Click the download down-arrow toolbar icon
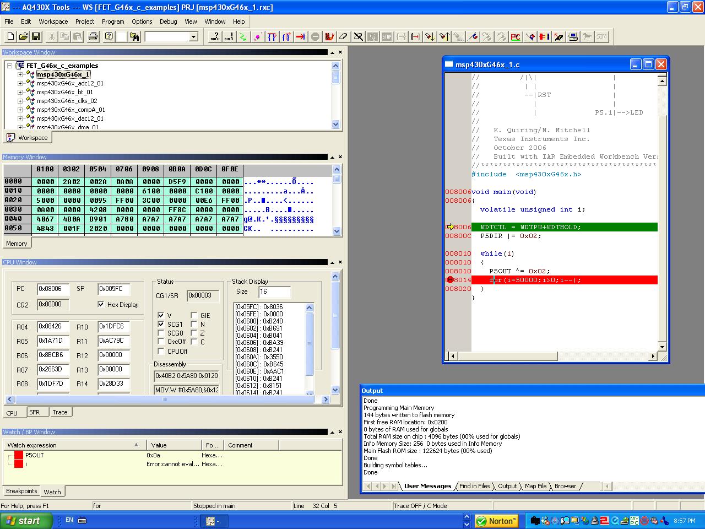Viewport: 705px width, 529px height. pyautogui.click(x=430, y=36)
